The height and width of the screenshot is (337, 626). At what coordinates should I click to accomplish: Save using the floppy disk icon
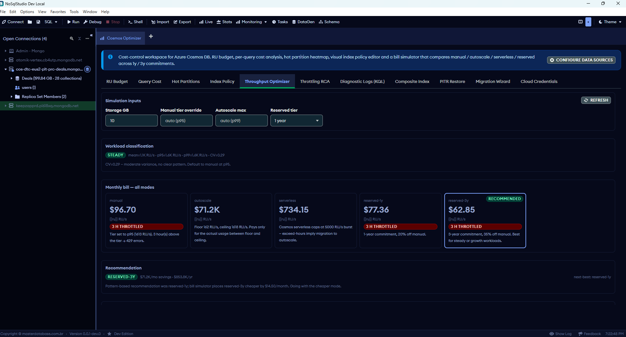[x=38, y=22]
